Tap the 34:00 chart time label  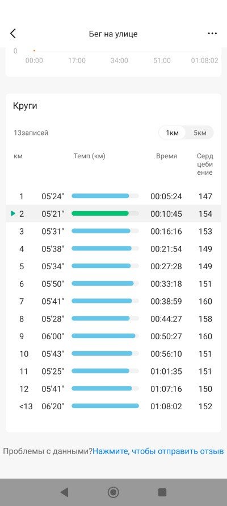click(119, 60)
